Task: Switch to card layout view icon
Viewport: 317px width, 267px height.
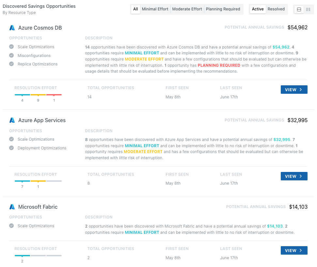Action: (x=298, y=9)
